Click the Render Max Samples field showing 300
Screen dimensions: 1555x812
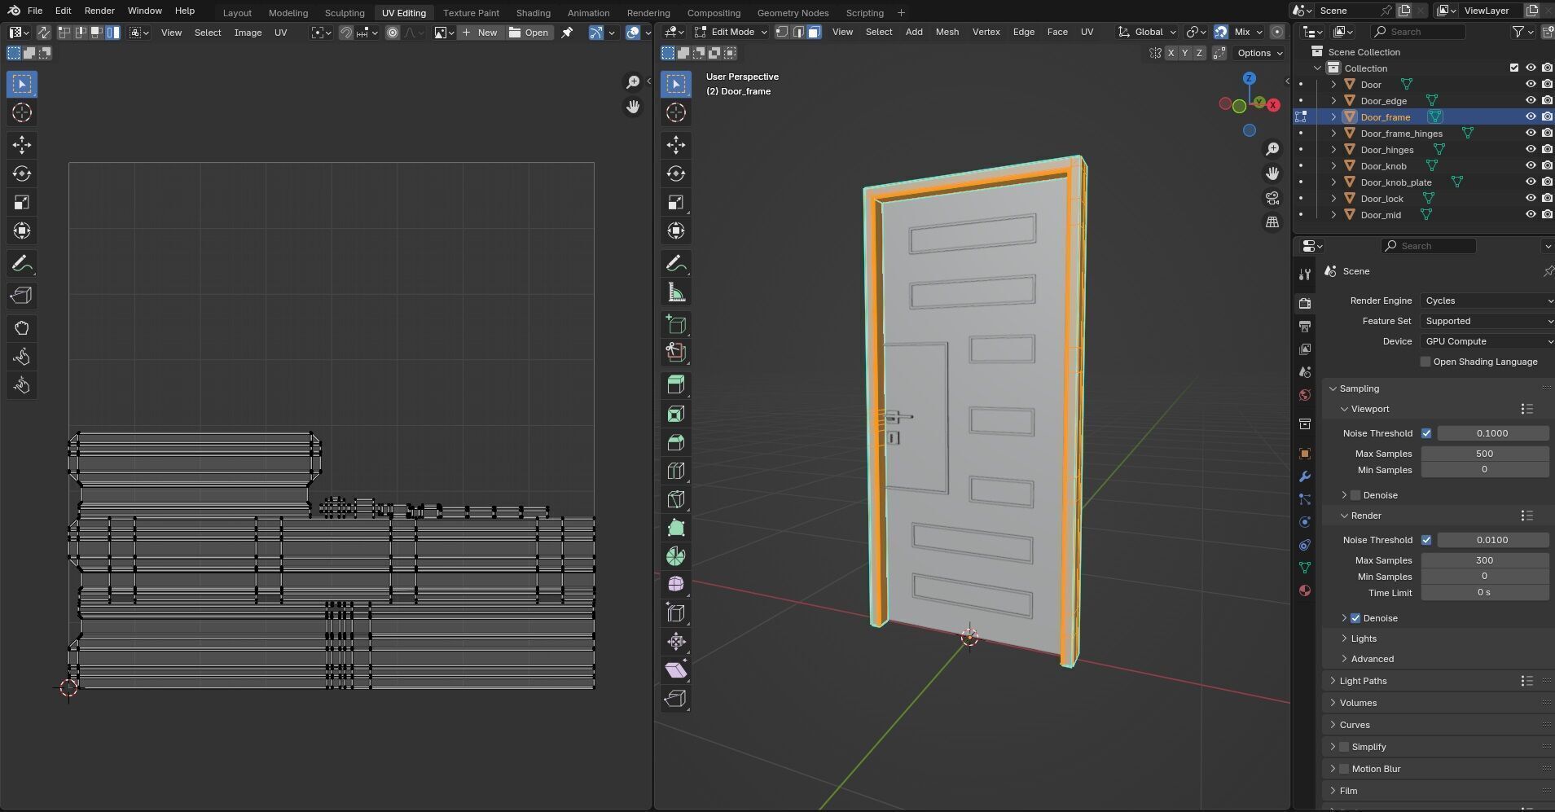[x=1484, y=560]
